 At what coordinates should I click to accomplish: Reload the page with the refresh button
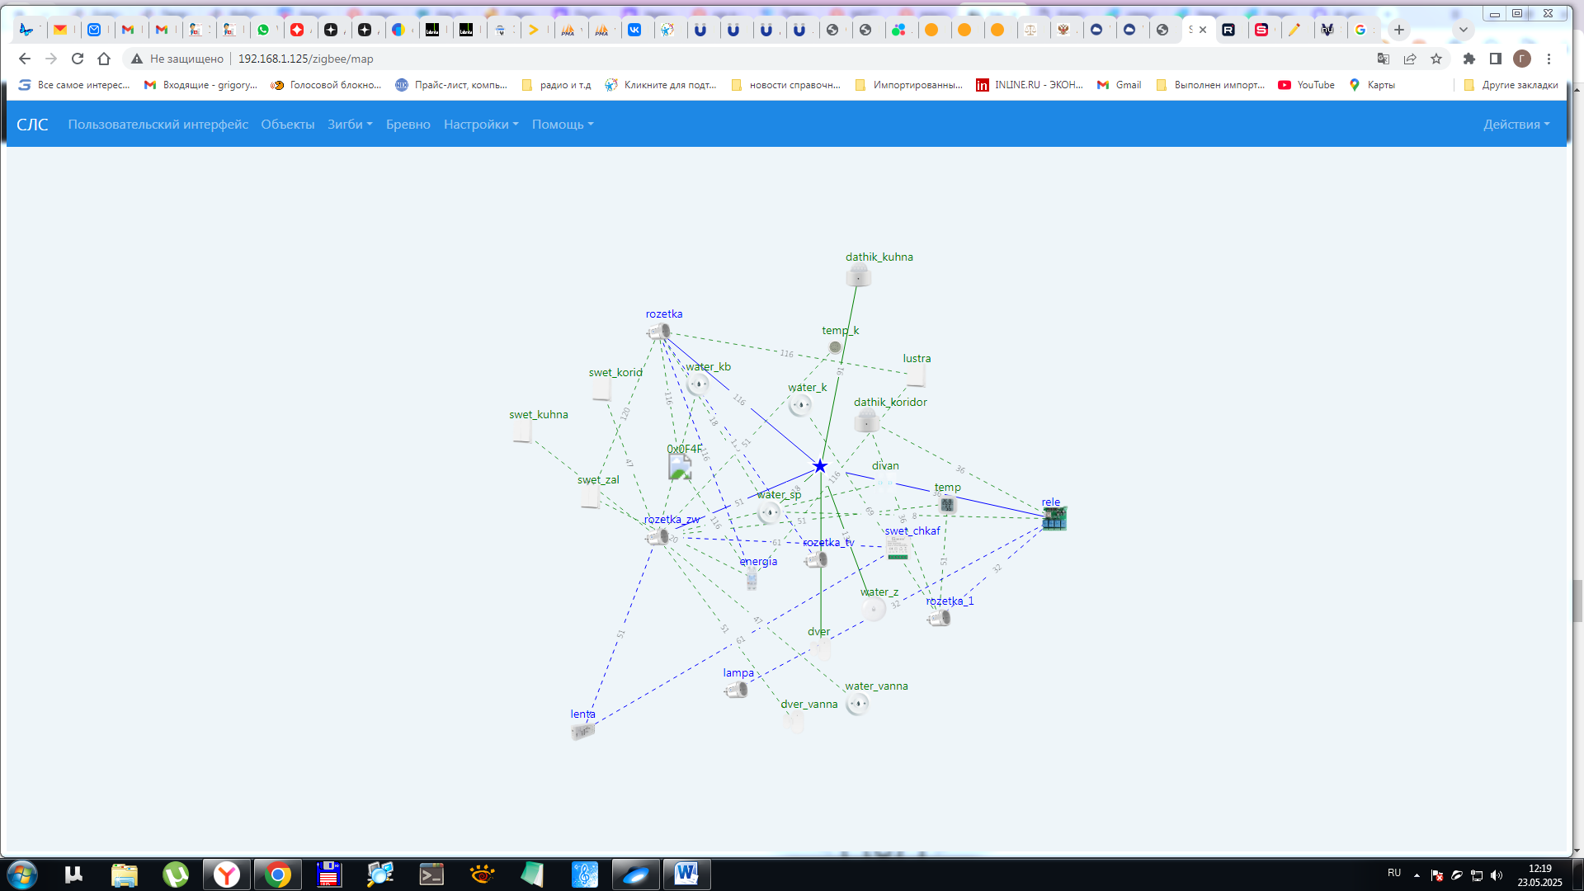(78, 59)
